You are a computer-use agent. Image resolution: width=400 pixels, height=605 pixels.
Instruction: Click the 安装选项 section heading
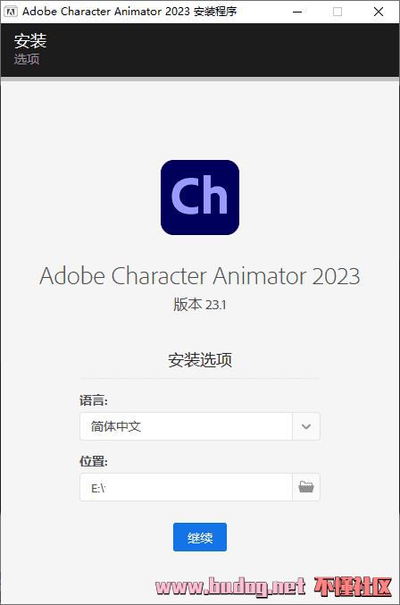tap(200, 359)
